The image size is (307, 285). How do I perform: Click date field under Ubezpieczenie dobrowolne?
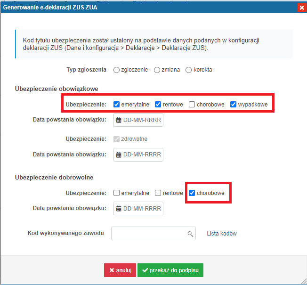pos(138,208)
